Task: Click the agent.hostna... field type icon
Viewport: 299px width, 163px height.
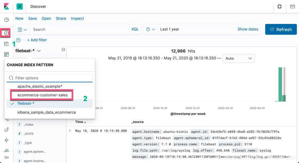Action: coord(19,161)
